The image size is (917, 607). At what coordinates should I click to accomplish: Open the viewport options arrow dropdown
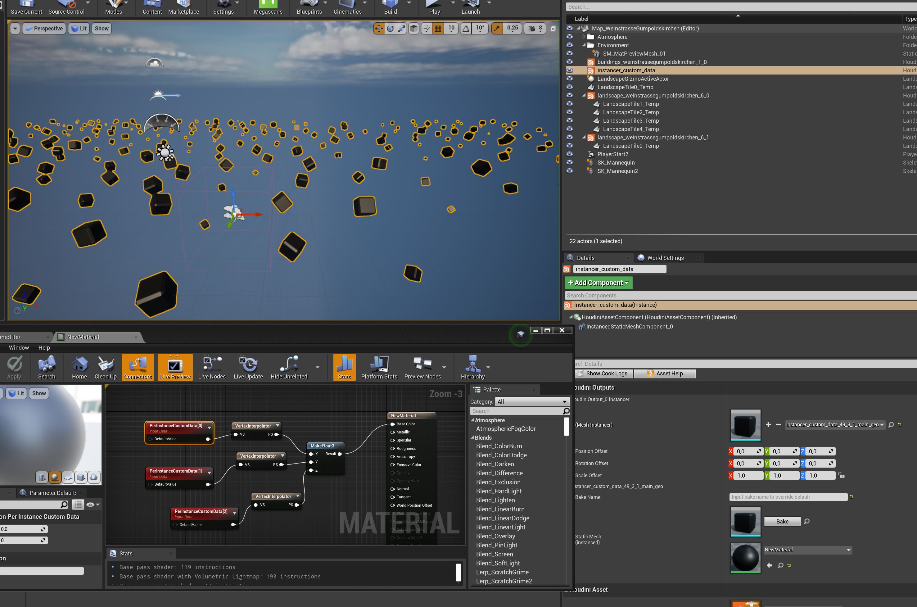click(x=15, y=28)
